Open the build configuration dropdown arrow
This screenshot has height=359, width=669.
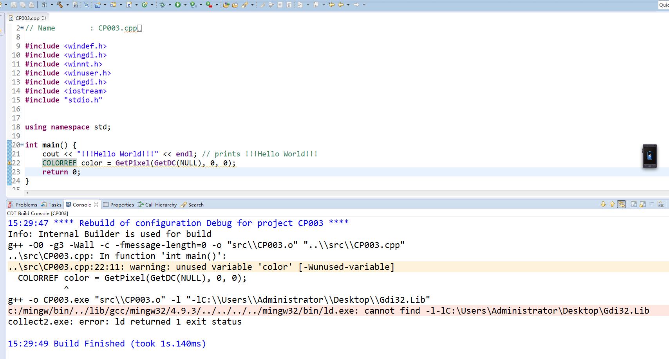(52, 5)
